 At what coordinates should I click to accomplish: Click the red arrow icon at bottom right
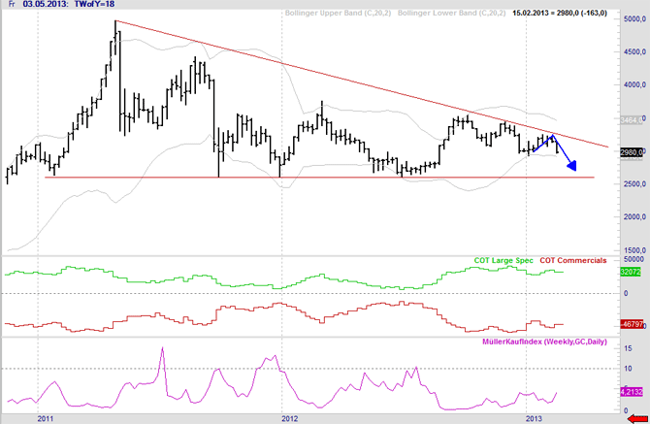pyautogui.click(x=634, y=417)
